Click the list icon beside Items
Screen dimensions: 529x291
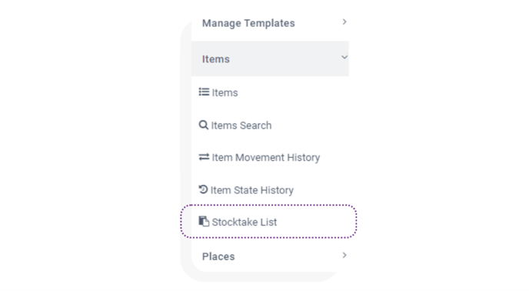coord(204,92)
